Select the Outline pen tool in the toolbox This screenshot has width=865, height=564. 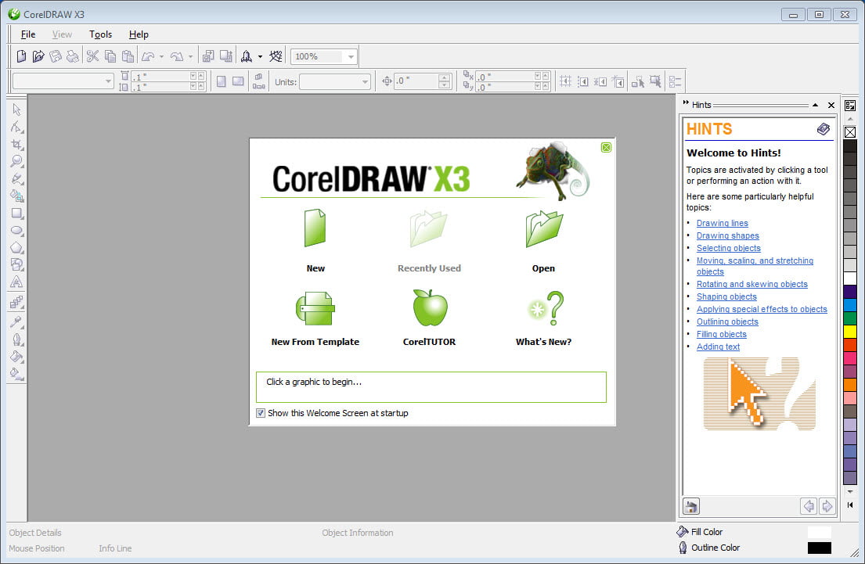click(16, 339)
